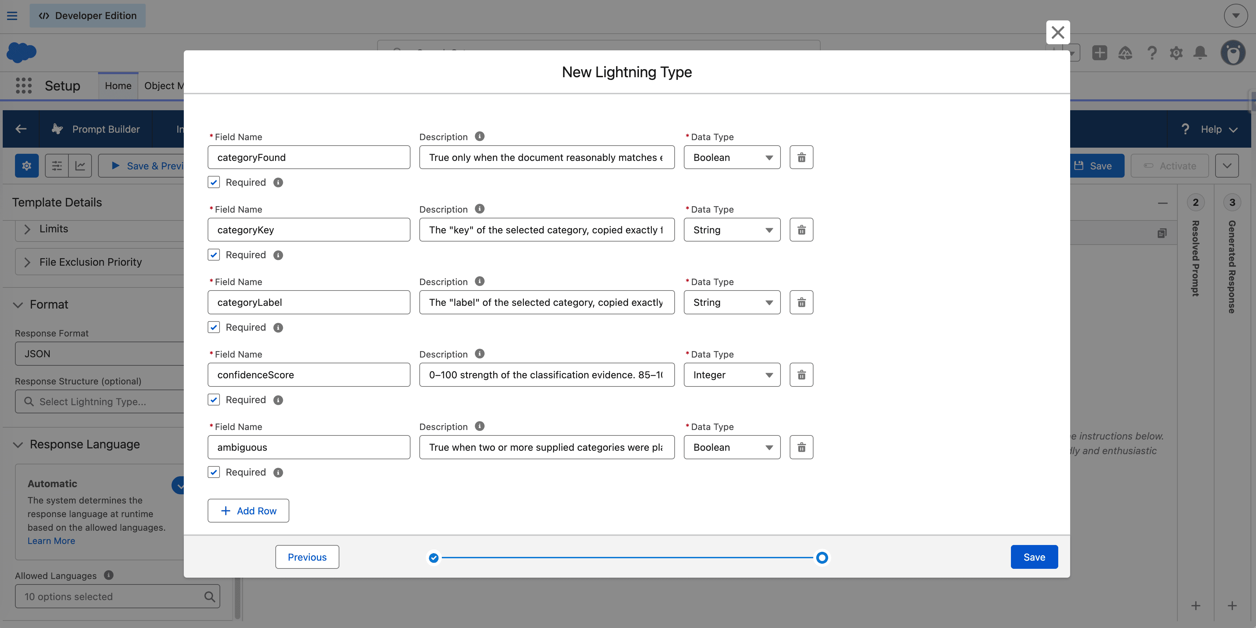
Task: Collapse the Response Language section
Action: (18, 445)
